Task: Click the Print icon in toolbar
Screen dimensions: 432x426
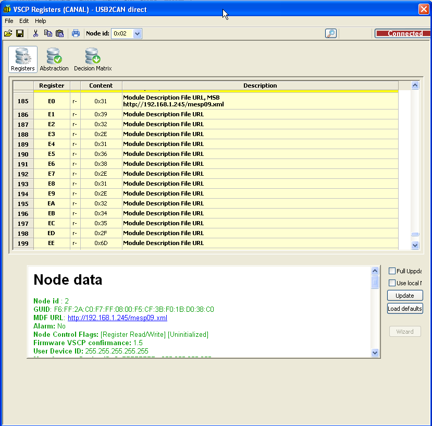Action: click(x=76, y=33)
